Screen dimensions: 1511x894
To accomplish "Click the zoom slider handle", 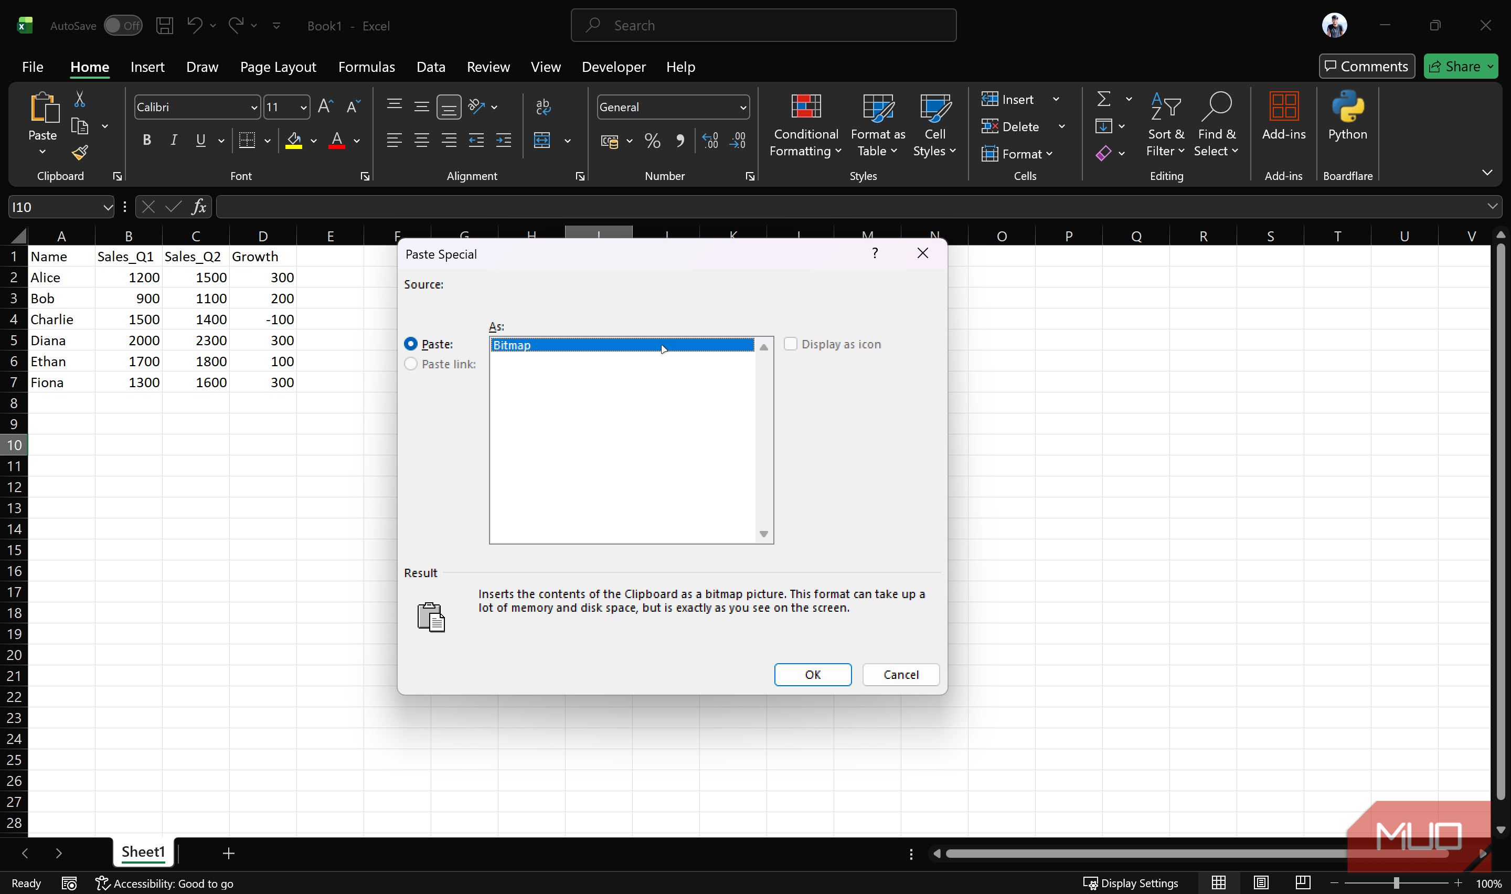I will point(1396,883).
